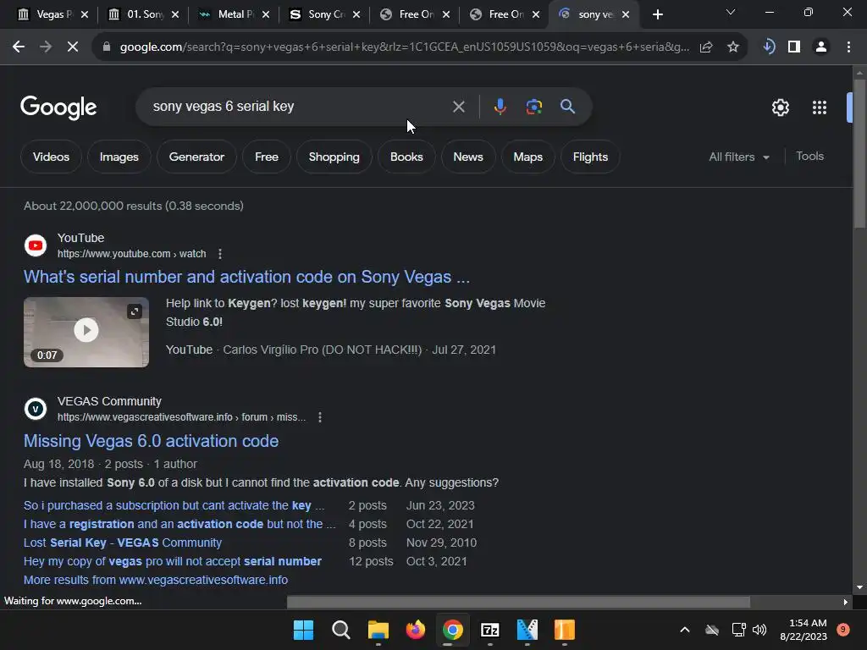Open Google quick settings gear
The width and height of the screenshot is (867, 650).
point(780,107)
